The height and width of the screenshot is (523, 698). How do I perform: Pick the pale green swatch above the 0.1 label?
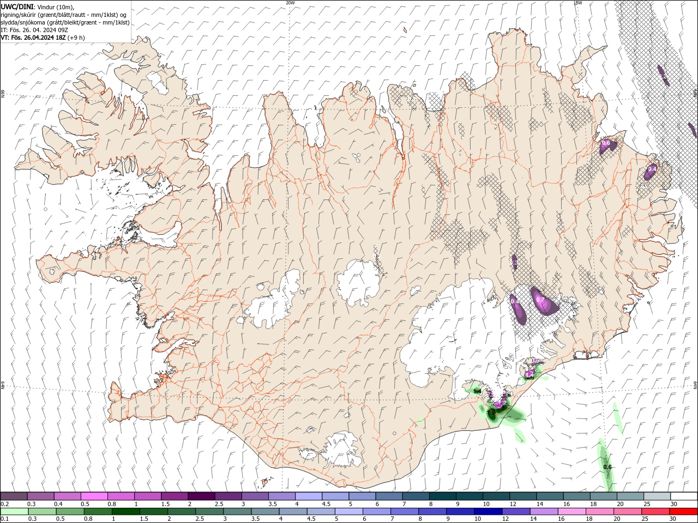[x=14, y=512]
